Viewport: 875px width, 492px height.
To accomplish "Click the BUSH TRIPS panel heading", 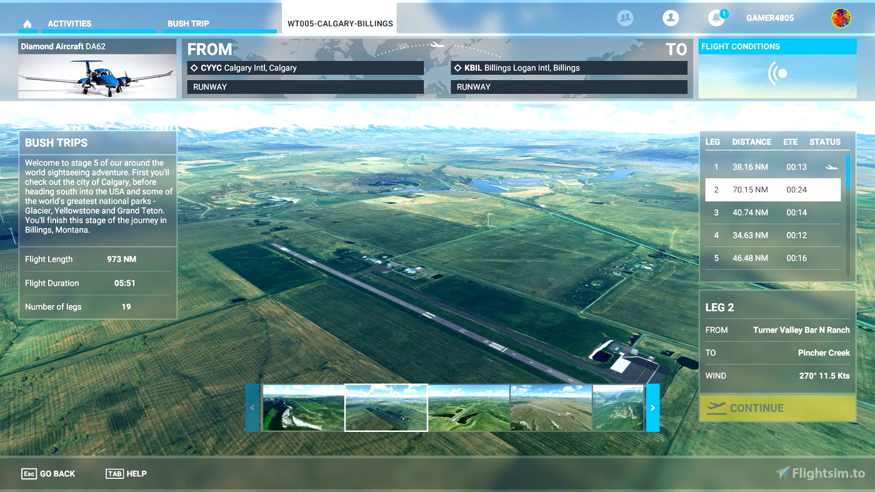I will pyautogui.click(x=56, y=143).
